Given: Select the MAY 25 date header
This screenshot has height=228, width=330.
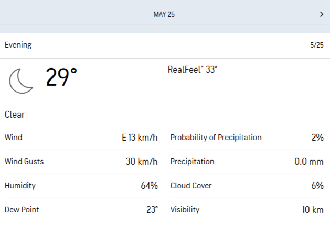Looking at the screenshot, I should 164,14.
